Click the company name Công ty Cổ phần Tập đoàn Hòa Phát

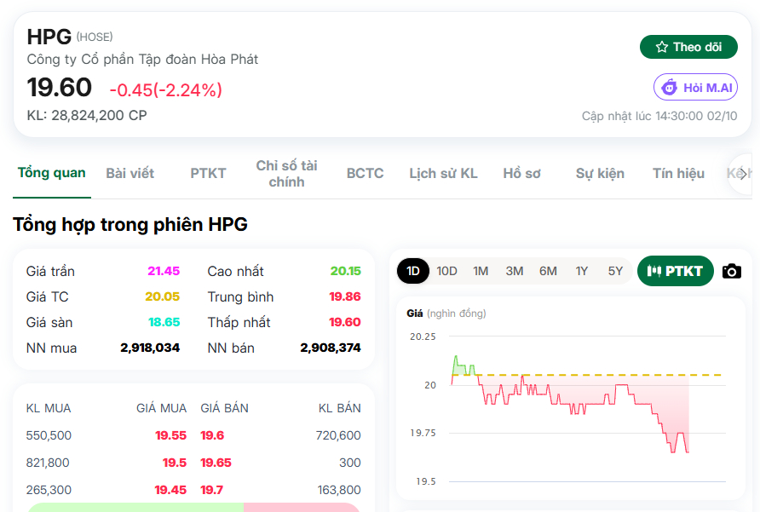click(x=142, y=59)
